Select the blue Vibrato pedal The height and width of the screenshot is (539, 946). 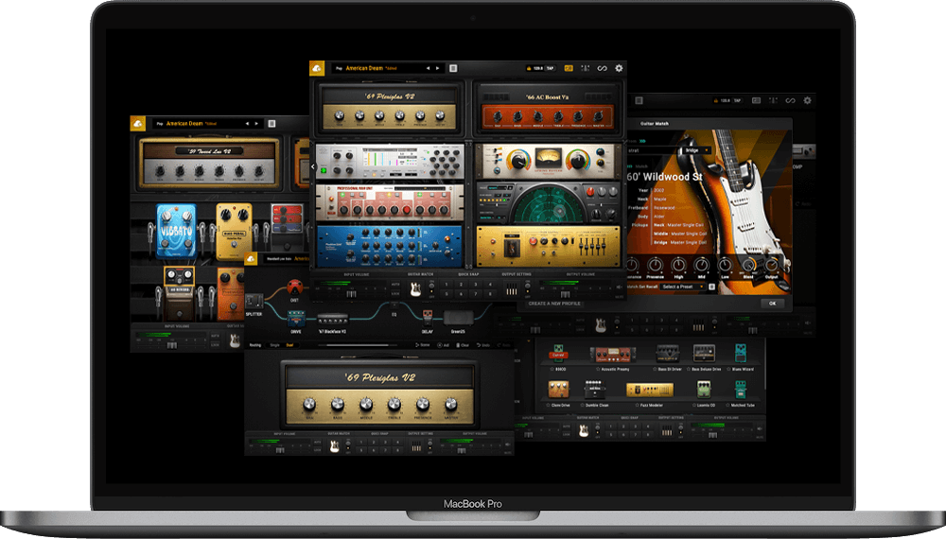click(175, 229)
